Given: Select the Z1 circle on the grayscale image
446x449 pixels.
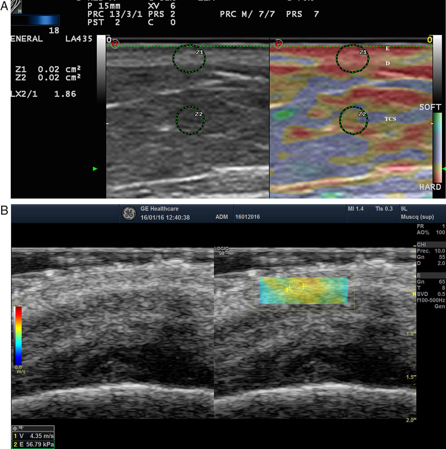Looking at the screenshot, I should tap(189, 59).
